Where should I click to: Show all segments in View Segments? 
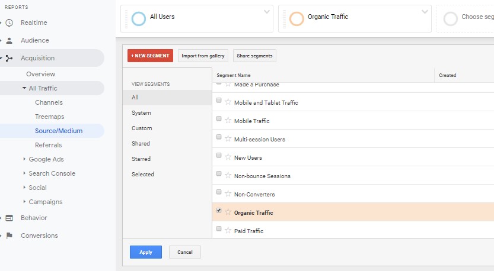click(x=167, y=98)
